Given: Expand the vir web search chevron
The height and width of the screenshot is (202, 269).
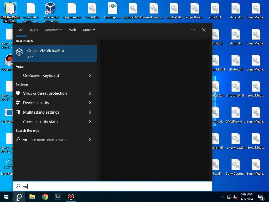Looking at the screenshot, I should [x=90, y=139].
